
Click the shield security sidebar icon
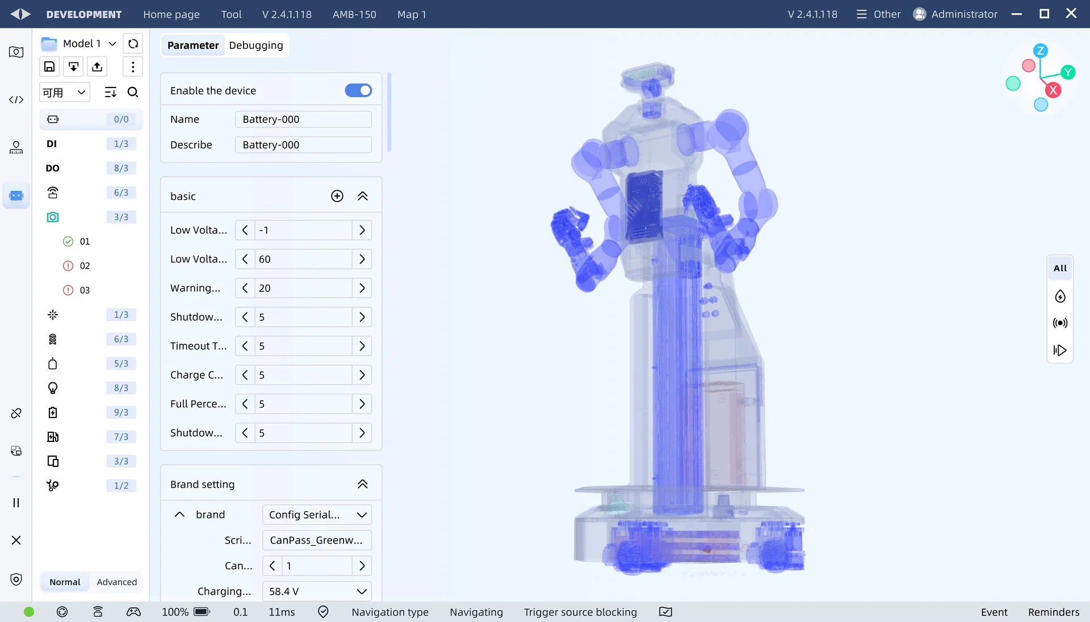point(16,579)
